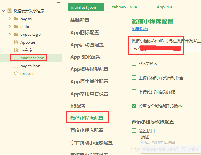Expand the static folder chevron
The height and width of the screenshot is (155, 201).
[10, 27]
